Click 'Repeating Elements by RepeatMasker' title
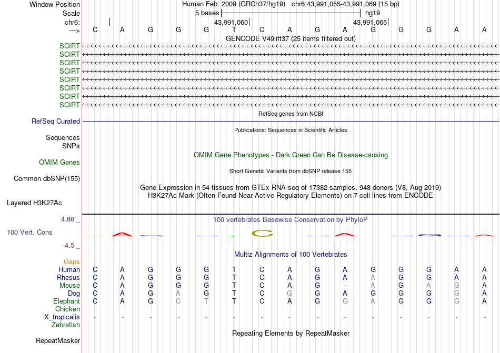 click(291, 333)
